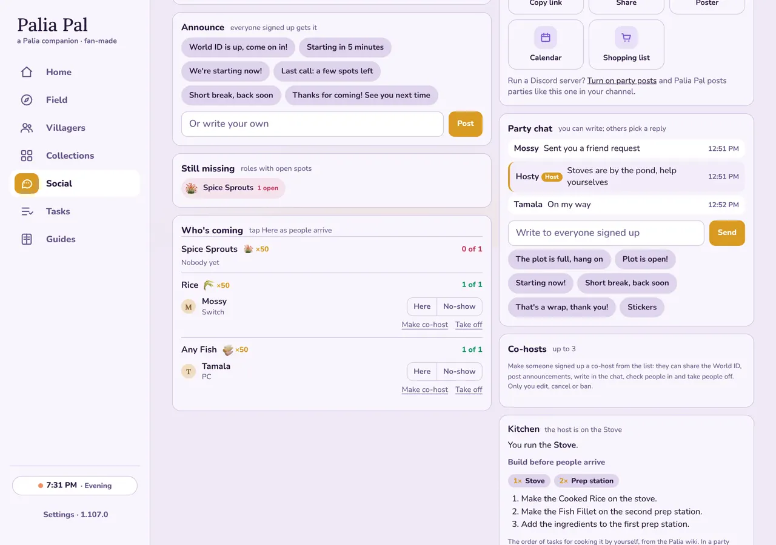Pick 'Last call: a few spots left' chip
Screen dimensions: 776x545
pos(327,71)
